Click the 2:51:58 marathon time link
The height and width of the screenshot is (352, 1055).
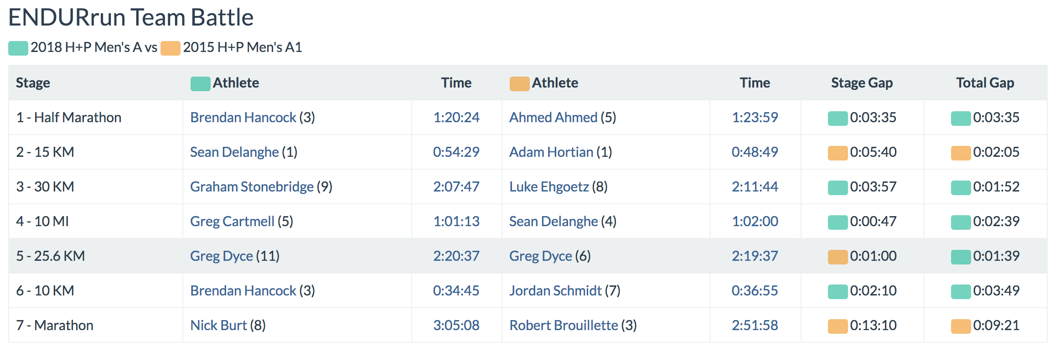pyautogui.click(x=755, y=326)
